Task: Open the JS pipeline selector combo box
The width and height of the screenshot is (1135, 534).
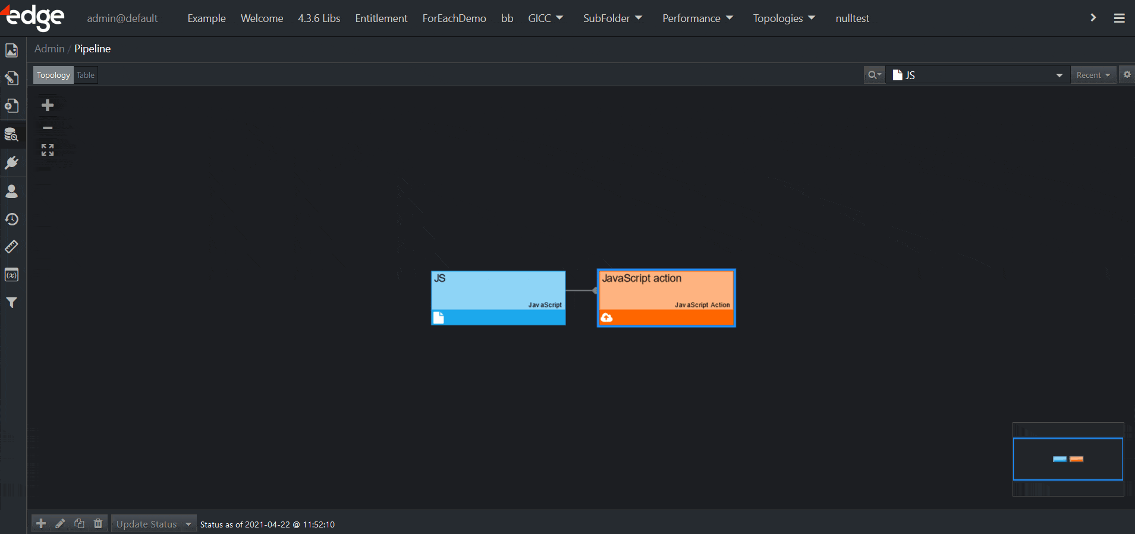Action: coord(977,75)
